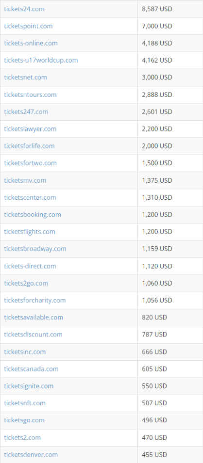This screenshot has height=463, width=203.
Task: Visit the tickets2go.com link
Action: (x=26, y=283)
